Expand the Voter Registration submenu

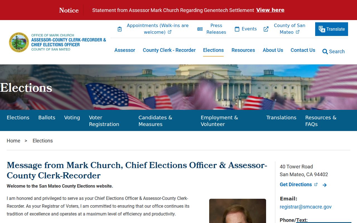[x=104, y=121]
